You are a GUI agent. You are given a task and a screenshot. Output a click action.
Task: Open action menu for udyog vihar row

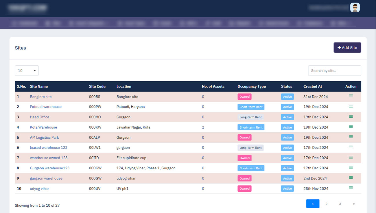[x=351, y=188]
